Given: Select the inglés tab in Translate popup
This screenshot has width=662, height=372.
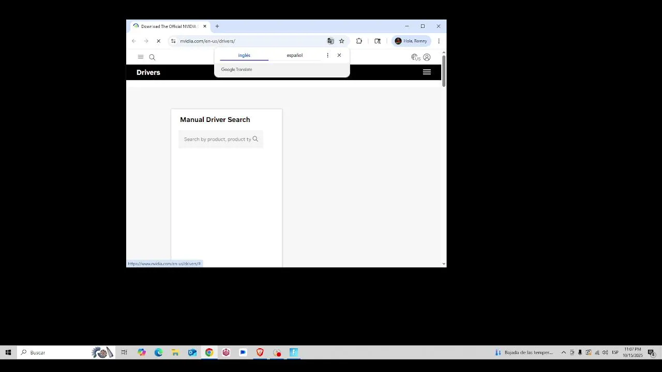Looking at the screenshot, I should (x=244, y=55).
